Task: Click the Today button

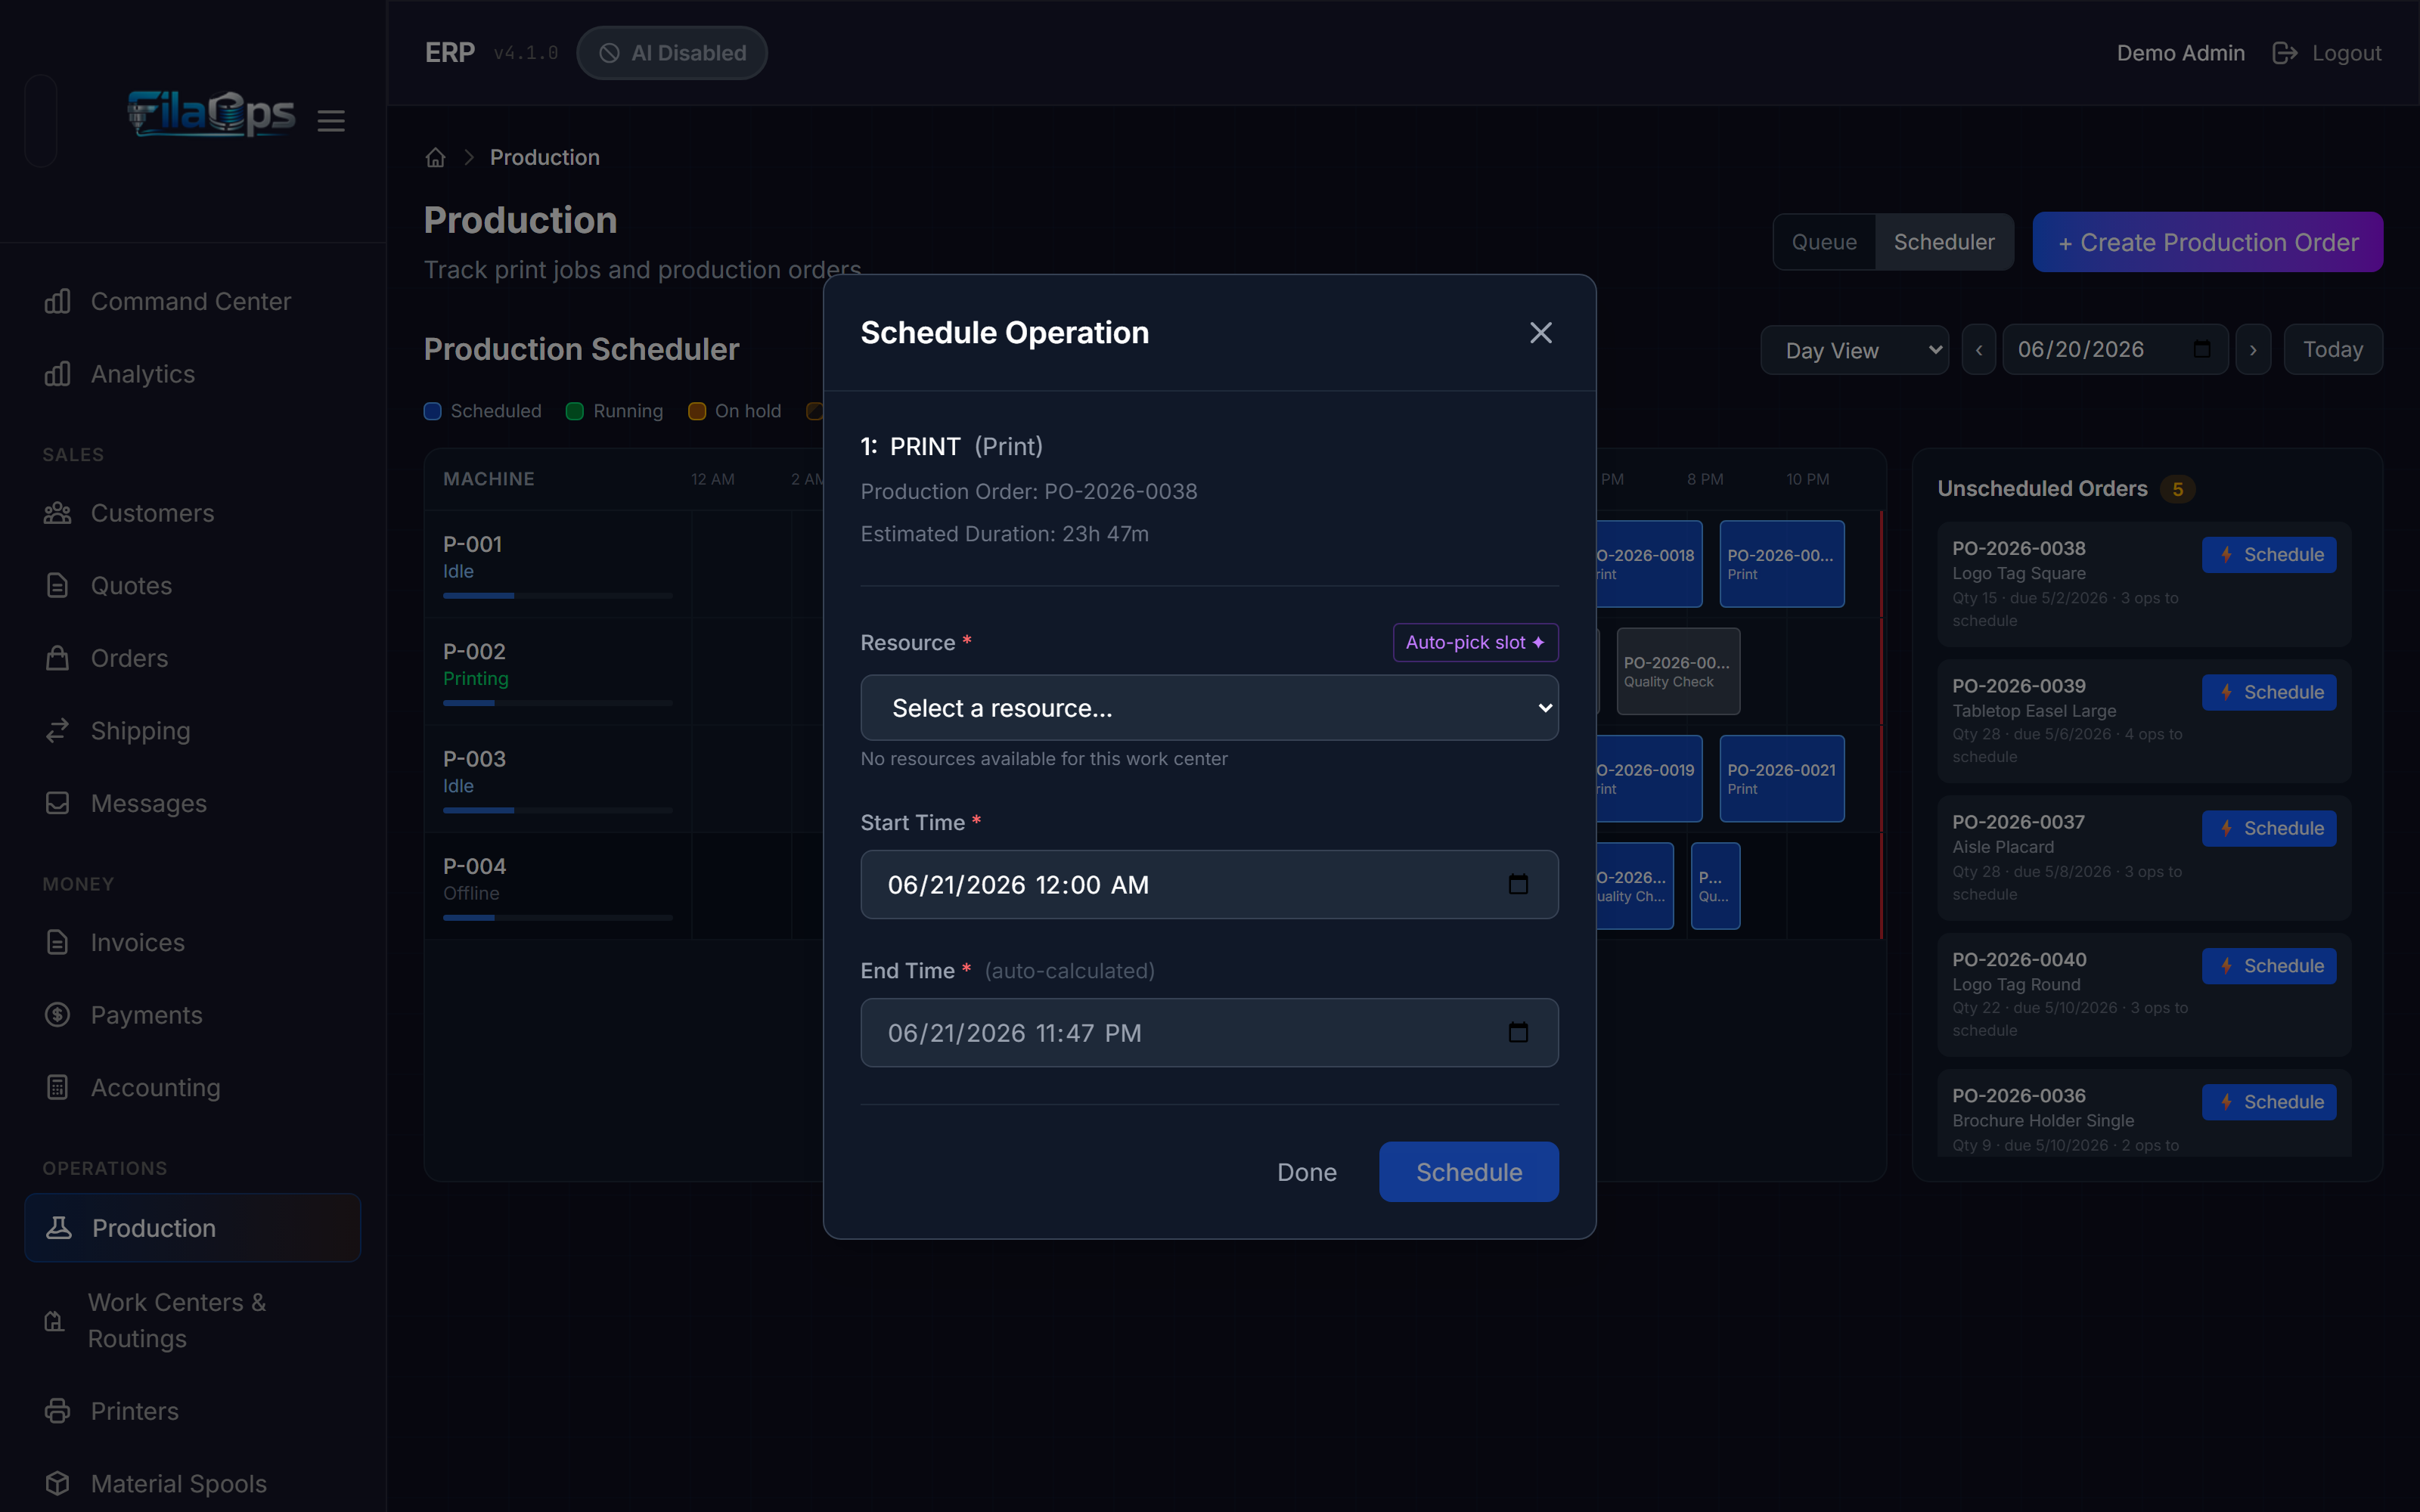Action: tap(2333, 350)
